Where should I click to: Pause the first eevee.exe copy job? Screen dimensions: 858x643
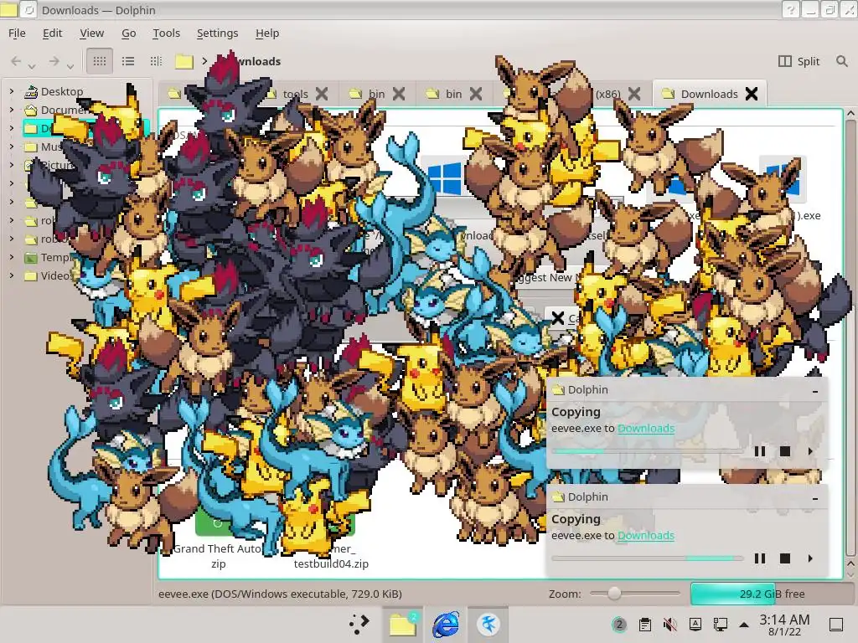coord(759,451)
